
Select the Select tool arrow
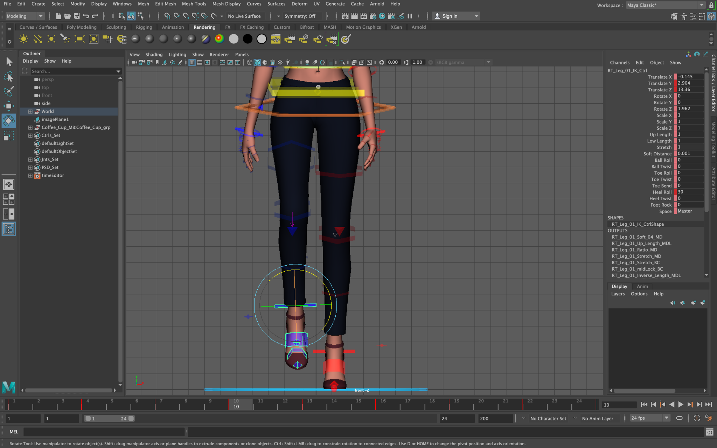pos(9,61)
